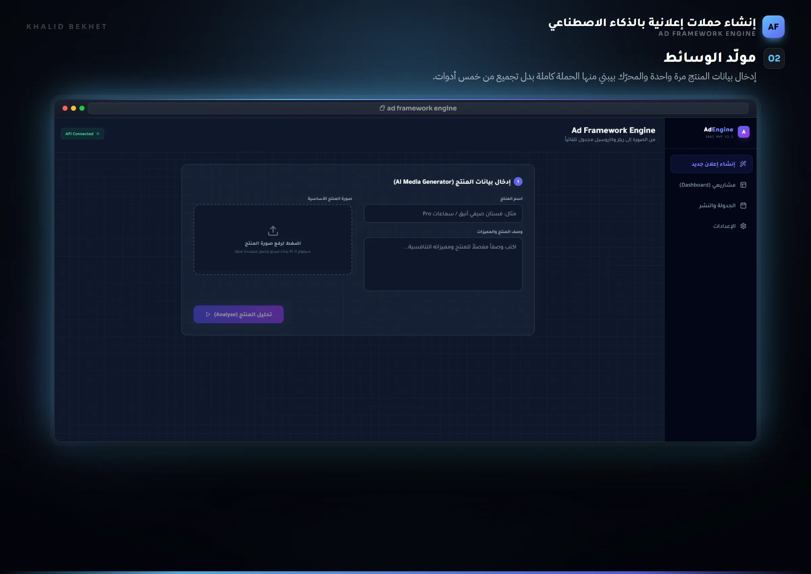Click the 'ad framework engine' address bar
The height and width of the screenshot is (574, 811).
tap(418, 108)
